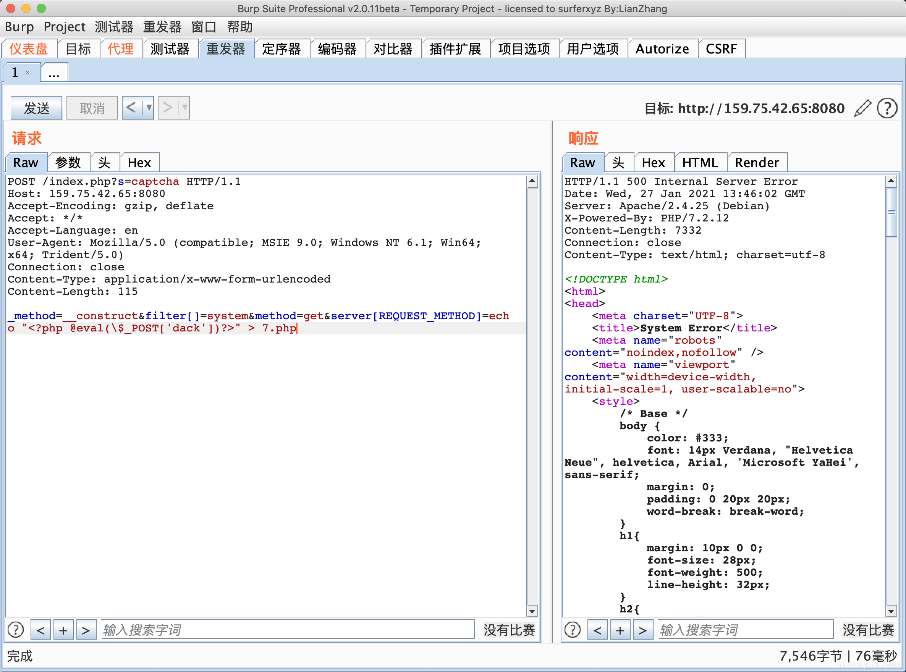The height and width of the screenshot is (672, 906).
Task: Switch to the CSRF tab
Action: tap(721, 49)
